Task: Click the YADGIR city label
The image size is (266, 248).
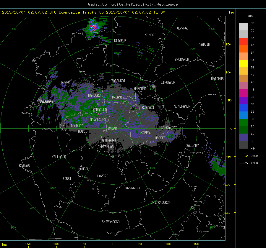Action: pyautogui.click(x=205, y=45)
